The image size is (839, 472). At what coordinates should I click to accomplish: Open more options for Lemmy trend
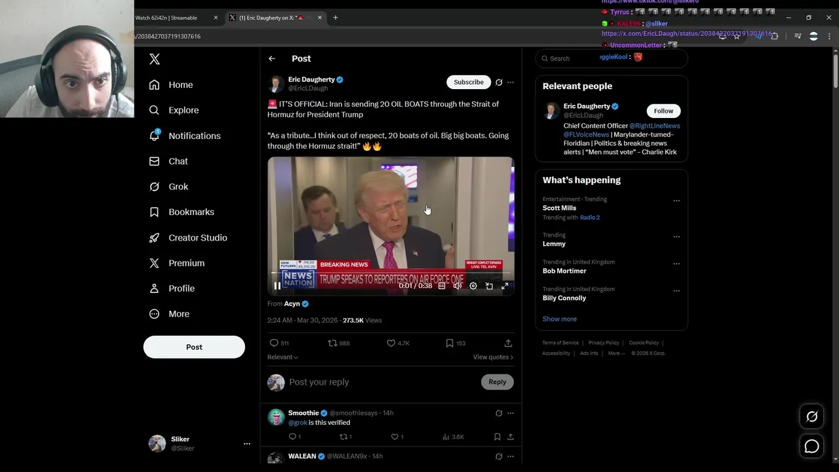pyautogui.click(x=676, y=237)
